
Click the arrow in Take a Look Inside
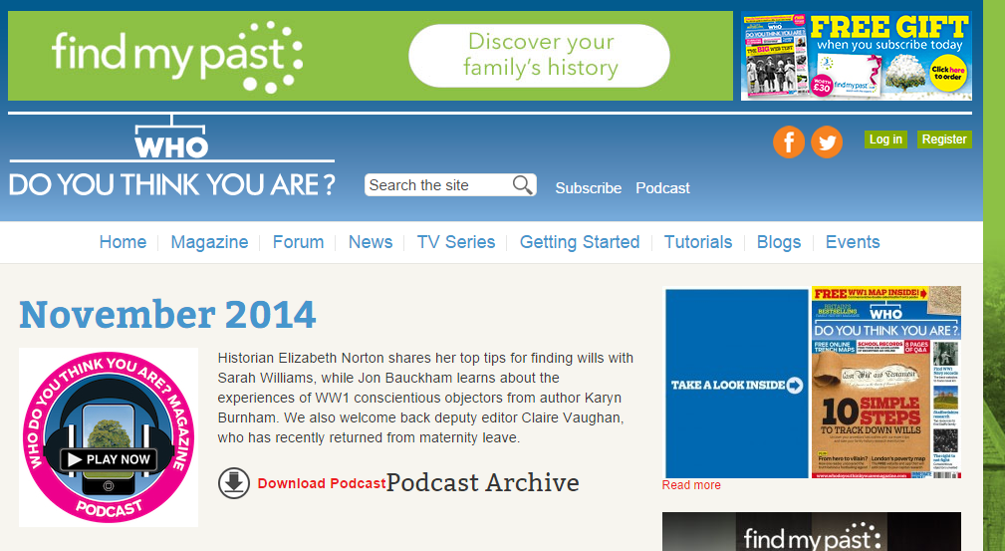click(x=794, y=385)
